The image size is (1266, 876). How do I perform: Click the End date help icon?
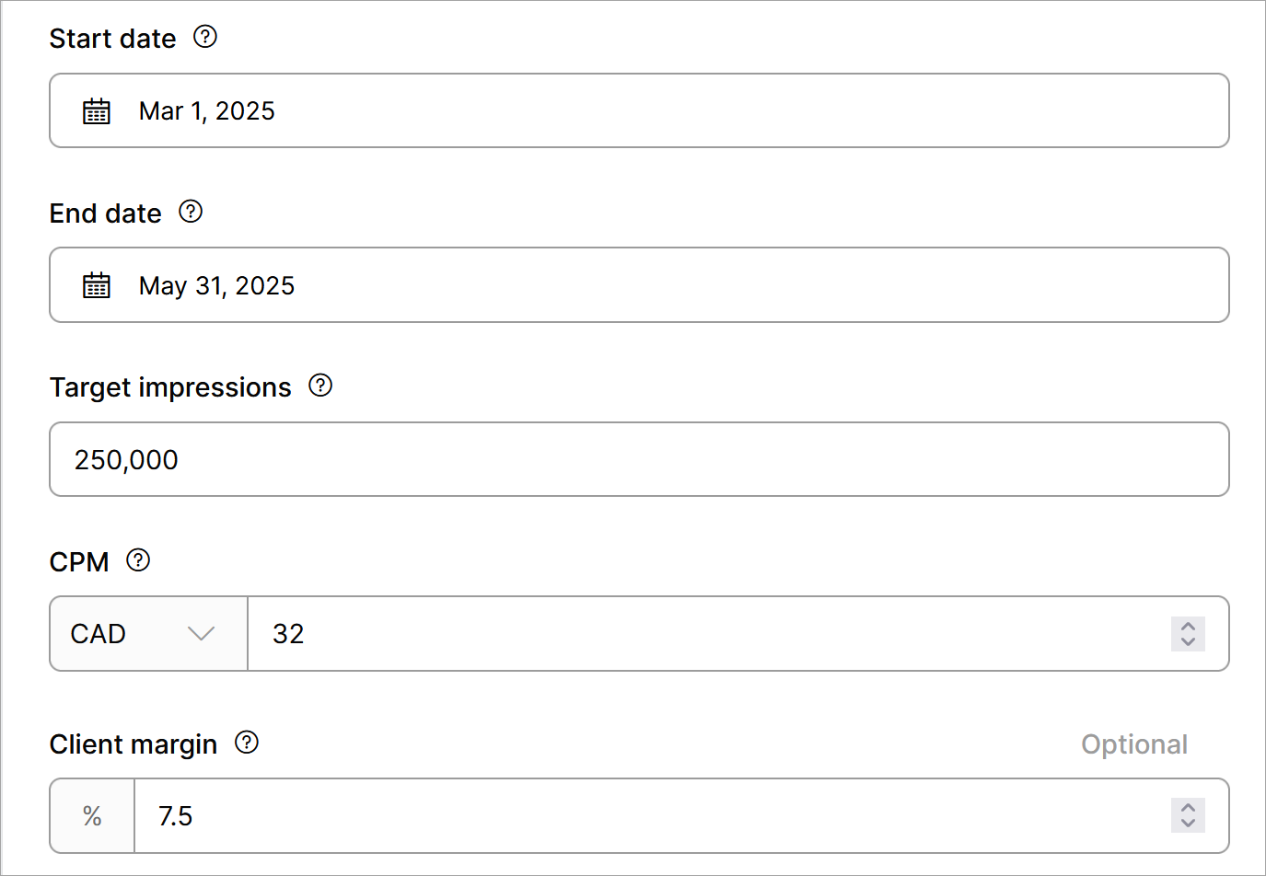click(191, 212)
